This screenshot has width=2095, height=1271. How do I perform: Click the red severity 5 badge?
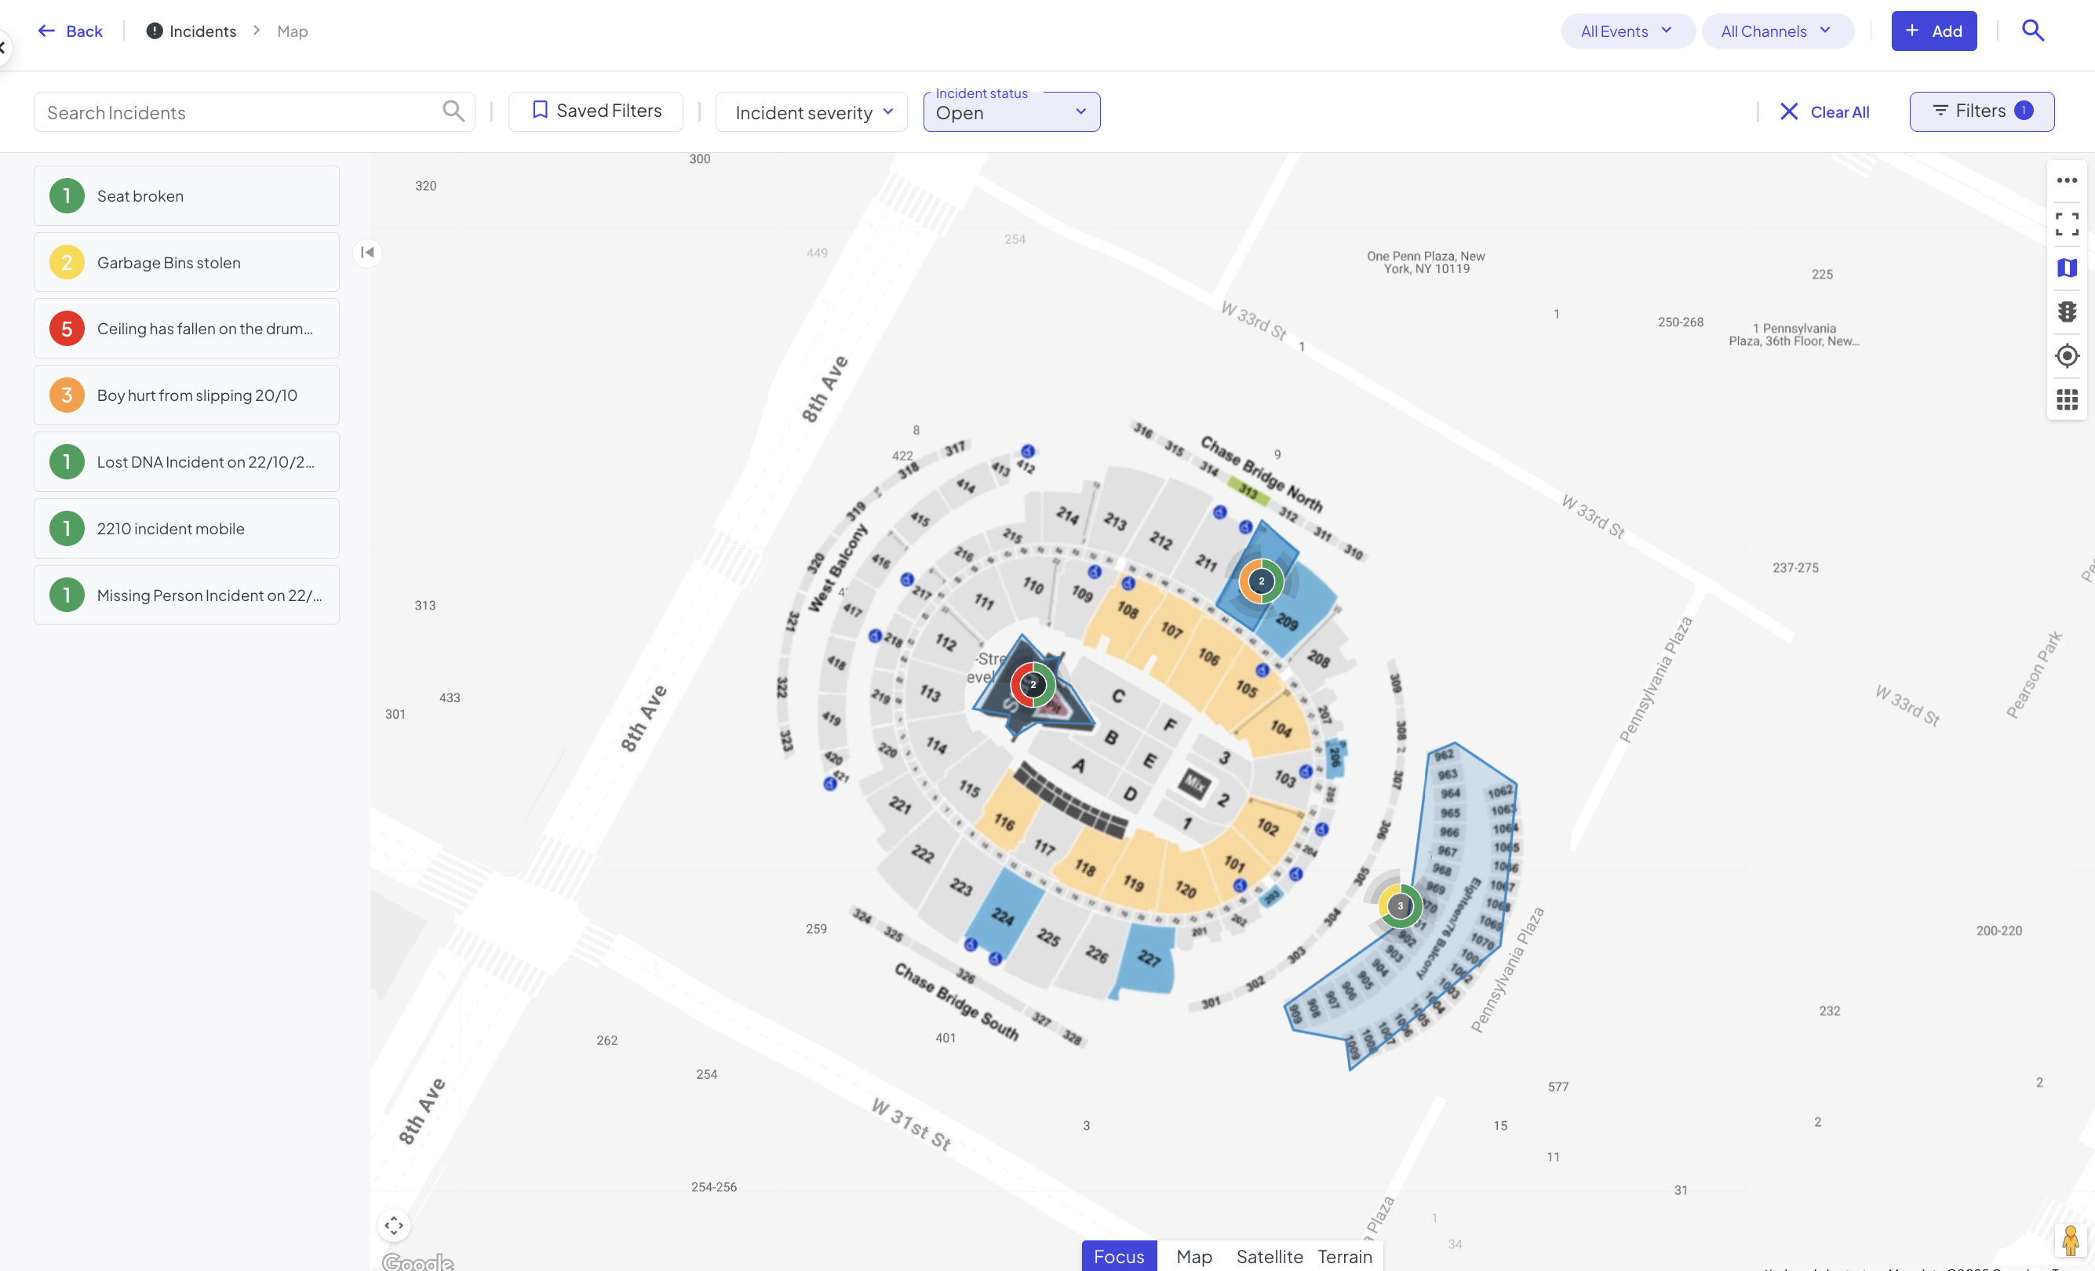click(67, 329)
